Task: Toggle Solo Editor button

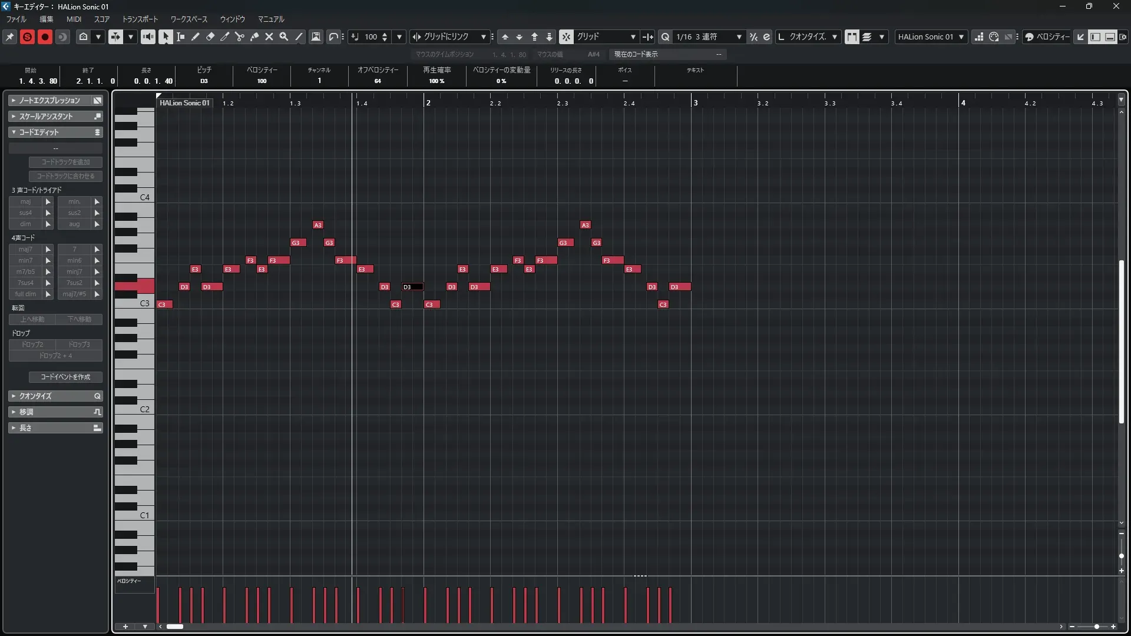Action: 27,37
